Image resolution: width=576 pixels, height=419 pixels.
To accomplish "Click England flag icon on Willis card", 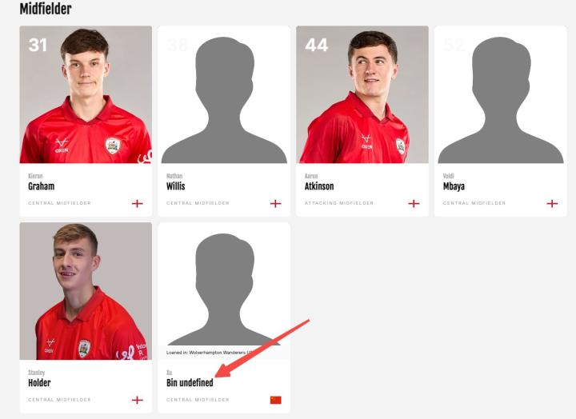I will [275, 203].
